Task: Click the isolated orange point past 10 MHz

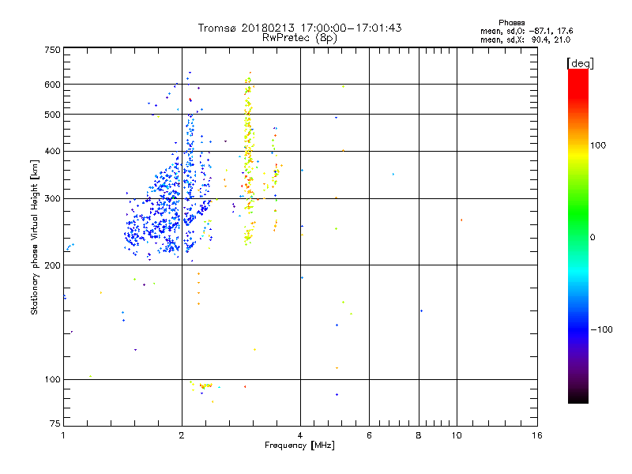Action: coord(461,220)
